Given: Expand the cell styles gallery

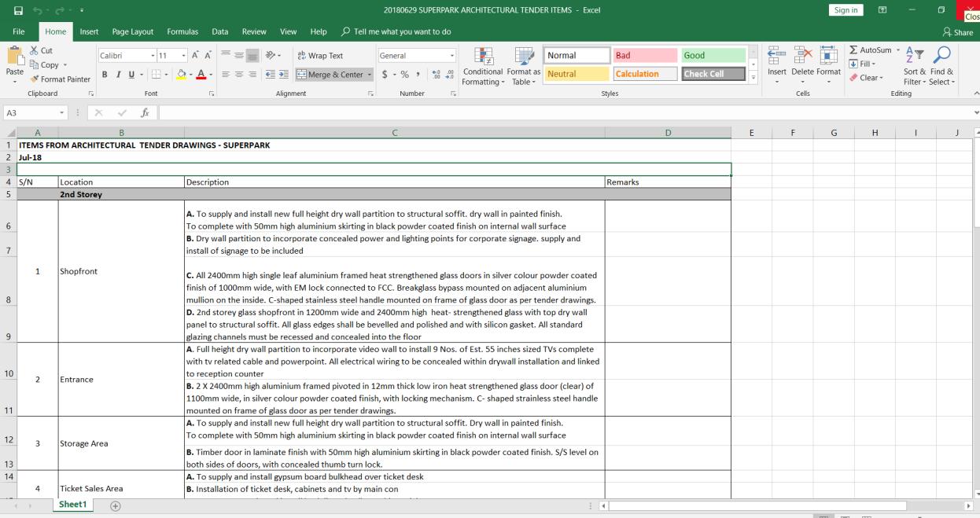Looking at the screenshot, I should tap(753, 78).
